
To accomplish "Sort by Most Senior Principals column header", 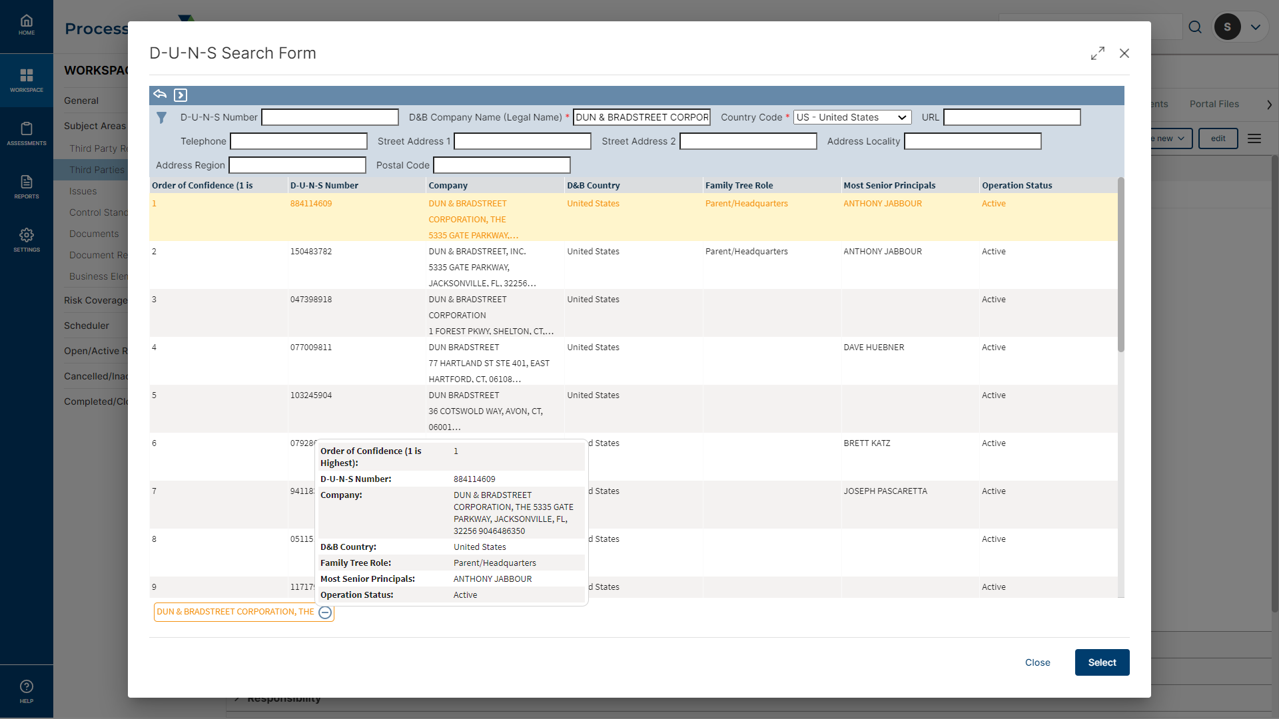I will [x=910, y=185].
